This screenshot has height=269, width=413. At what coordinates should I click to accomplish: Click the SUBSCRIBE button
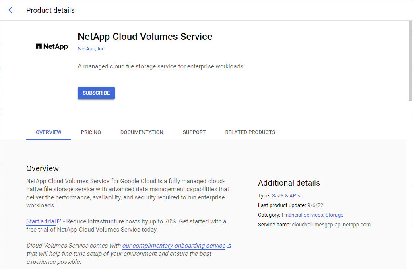(x=96, y=93)
